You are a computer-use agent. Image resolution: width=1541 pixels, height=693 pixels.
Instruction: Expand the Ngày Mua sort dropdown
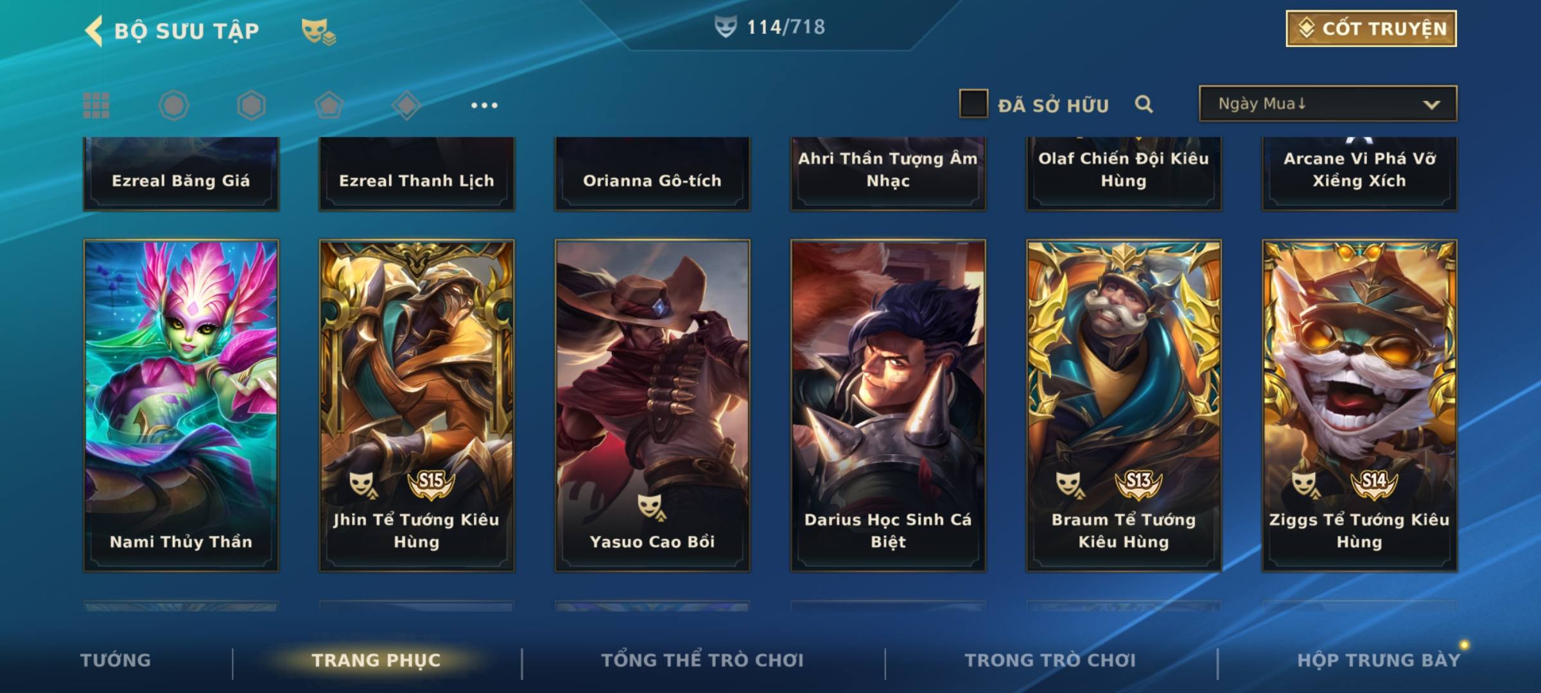1328,103
